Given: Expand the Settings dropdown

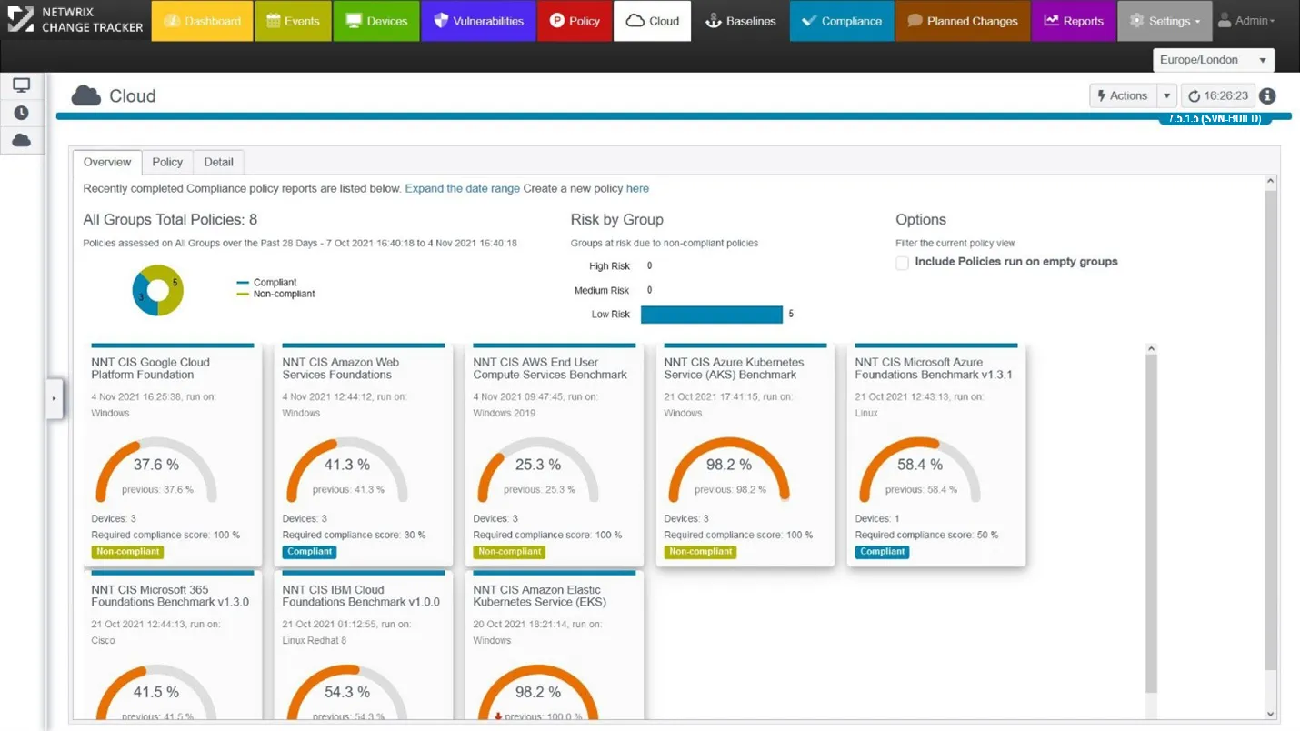Looking at the screenshot, I should [x=1165, y=21].
